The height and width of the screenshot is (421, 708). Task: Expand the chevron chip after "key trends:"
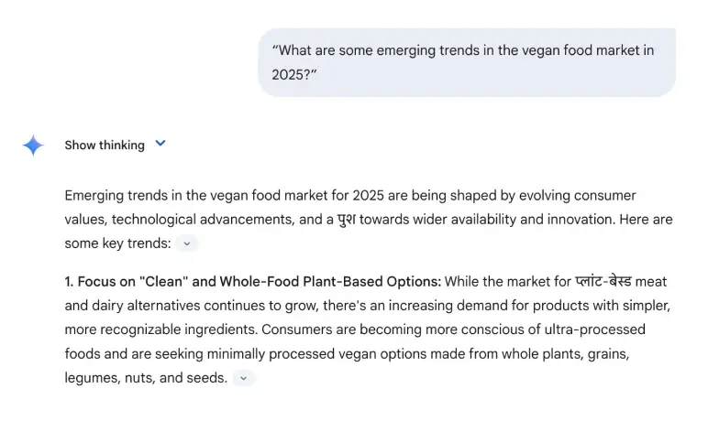(x=187, y=243)
